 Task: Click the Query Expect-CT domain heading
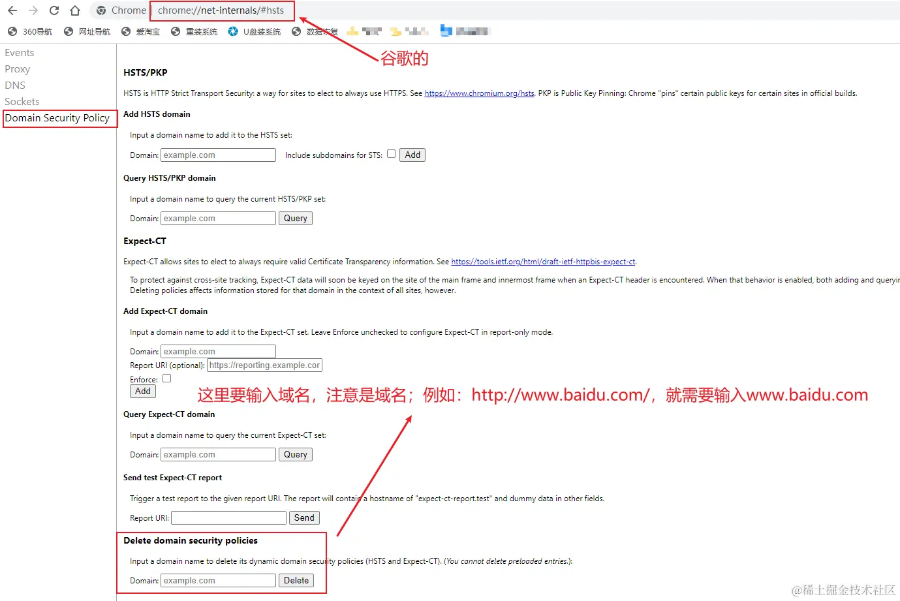(x=169, y=414)
